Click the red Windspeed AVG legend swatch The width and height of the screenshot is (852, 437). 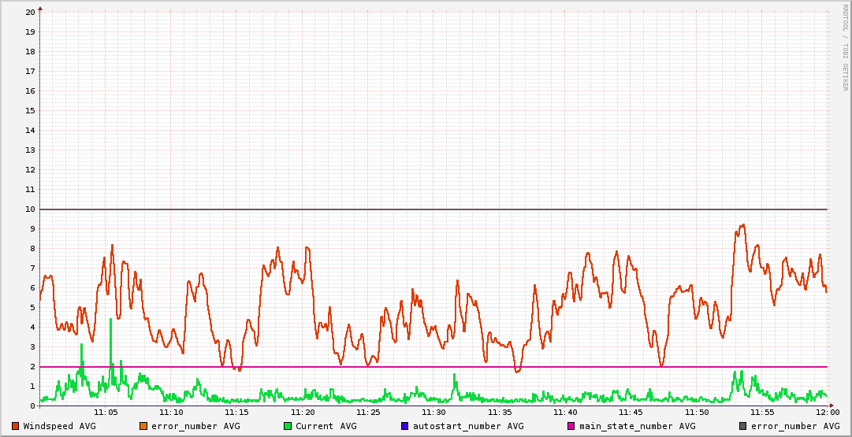(15, 426)
